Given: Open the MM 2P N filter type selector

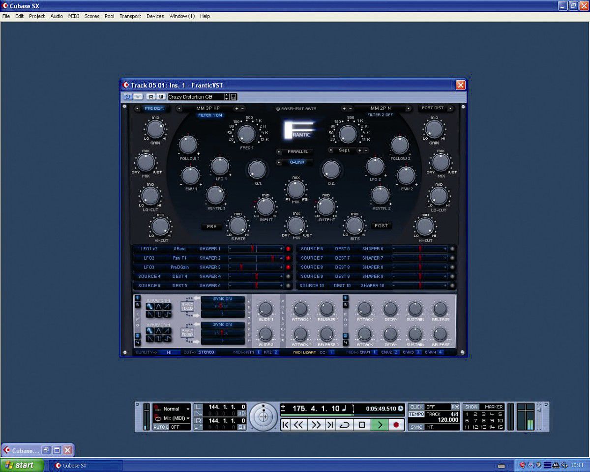Looking at the screenshot, I should click(381, 108).
